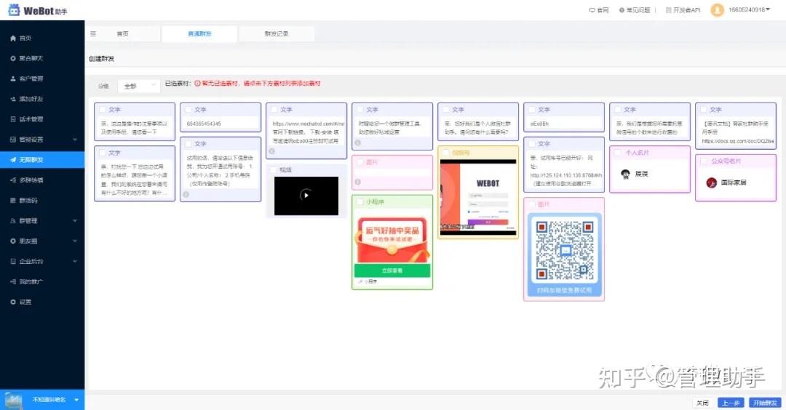Viewport: 786px width, 410px height.
Task: Click the hamburger sidebar collapse icon
Action: [93, 33]
